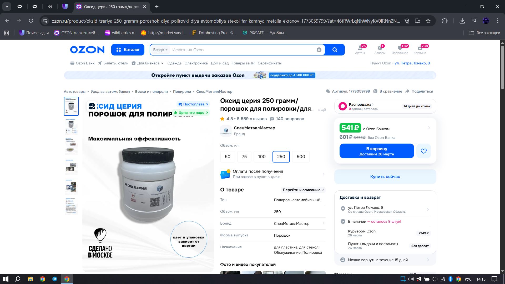Choose the 50 ml volume option
This screenshot has height=284, width=505.
tap(228, 157)
